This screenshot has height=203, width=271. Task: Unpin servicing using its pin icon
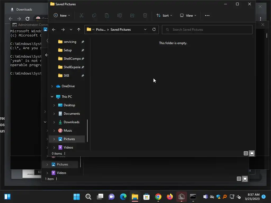(x=83, y=42)
